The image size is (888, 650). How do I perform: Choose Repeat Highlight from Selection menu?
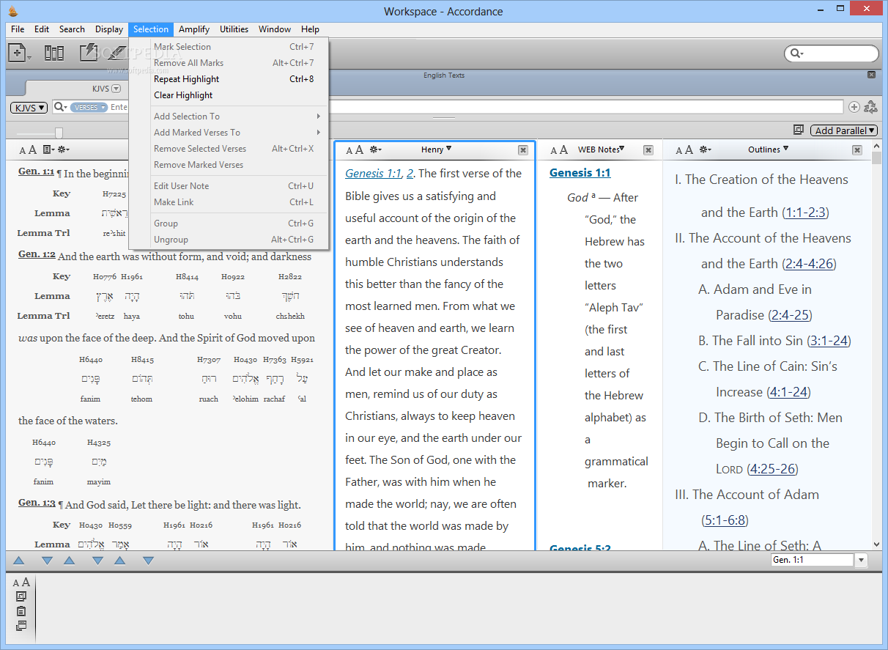tap(229, 79)
